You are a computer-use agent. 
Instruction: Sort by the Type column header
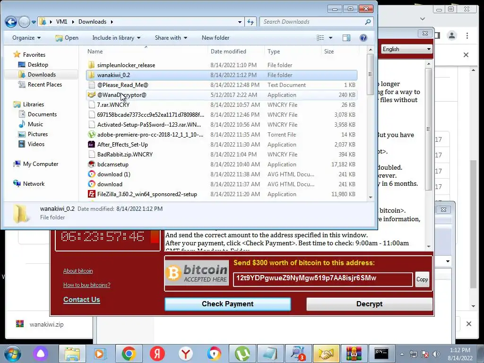point(293,52)
